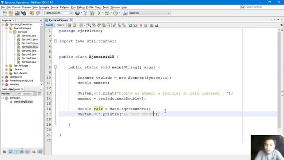
Task: Open the File menu
Action: [3, 7]
